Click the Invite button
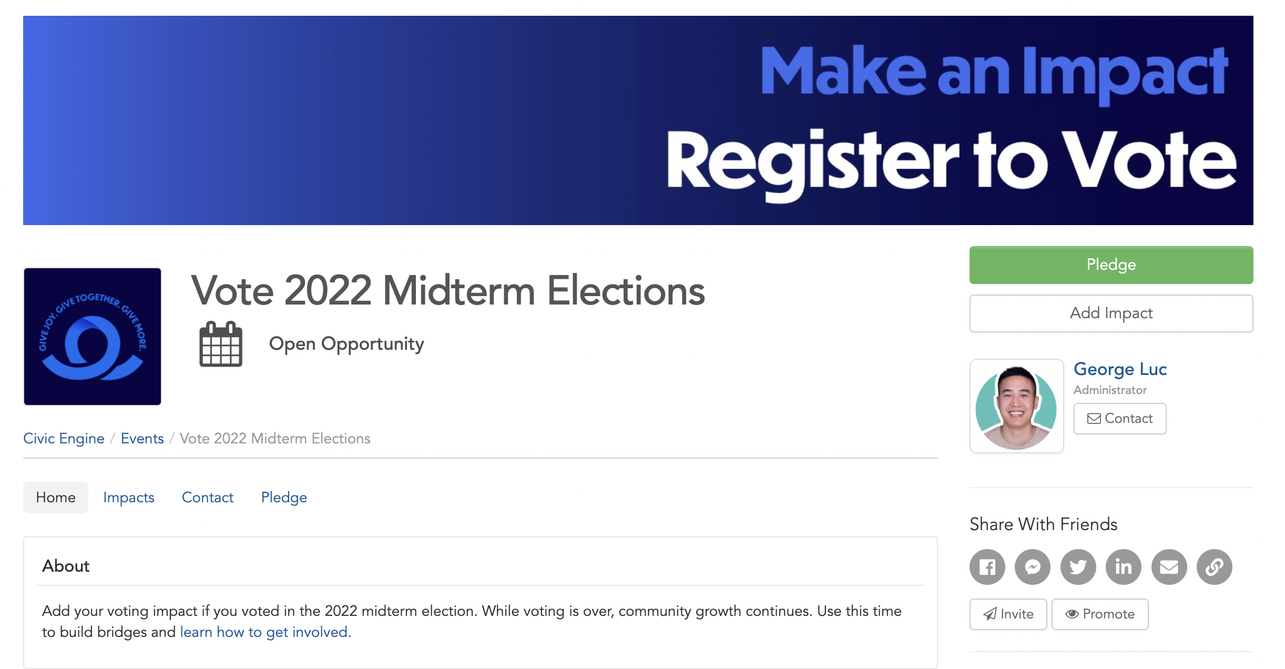1285x669 pixels. tap(1008, 614)
